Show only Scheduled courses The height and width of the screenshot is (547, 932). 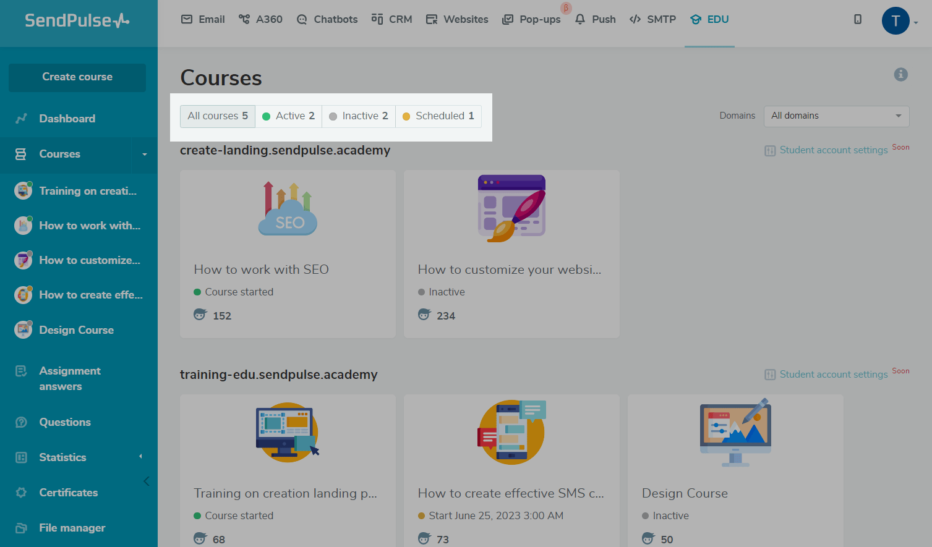point(438,116)
